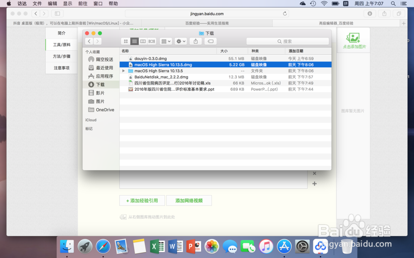Click the Finder search field
414x258 pixels.
click(x=288, y=41)
